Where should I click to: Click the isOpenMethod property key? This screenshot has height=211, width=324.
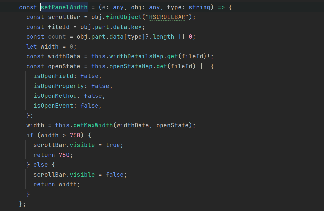click(55, 96)
